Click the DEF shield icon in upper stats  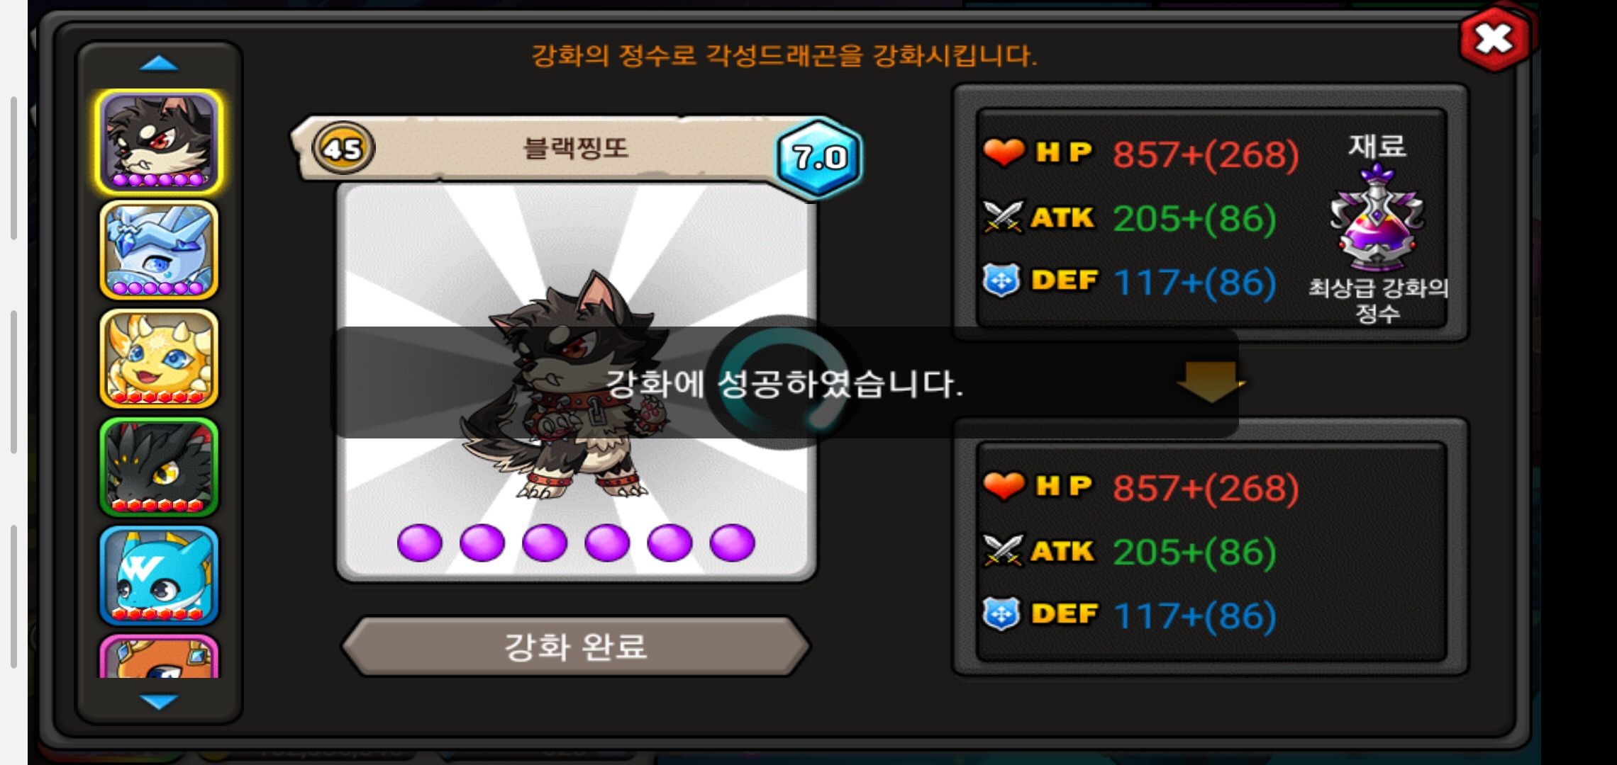(x=1001, y=280)
